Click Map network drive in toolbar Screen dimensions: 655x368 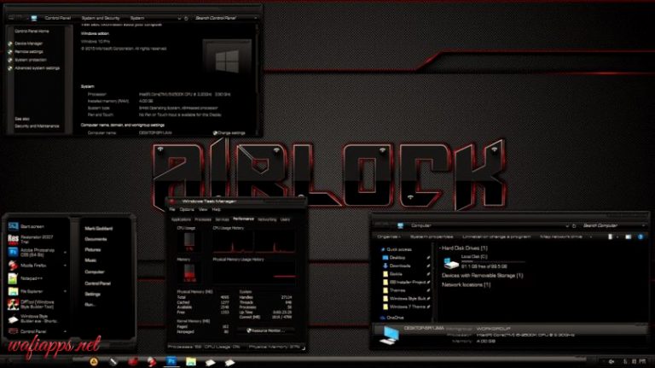tap(560, 237)
